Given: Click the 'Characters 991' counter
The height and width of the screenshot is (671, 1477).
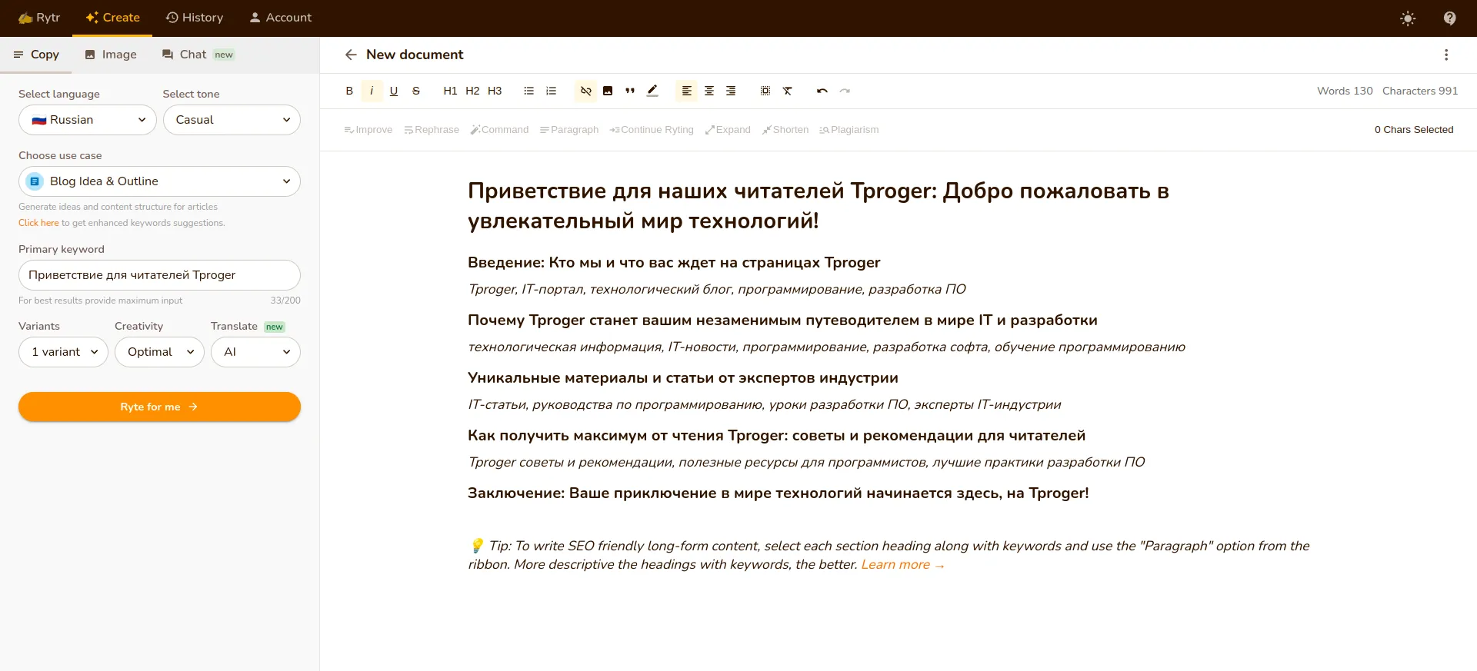Looking at the screenshot, I should click(x=1420, y=91).
